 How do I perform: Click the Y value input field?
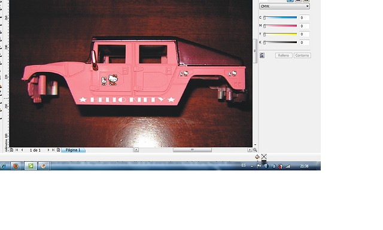(x=304, y=34)
